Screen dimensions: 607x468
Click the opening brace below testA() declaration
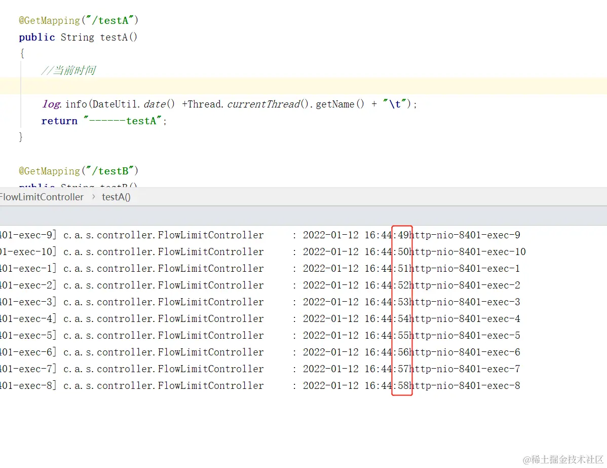(22, 53)
